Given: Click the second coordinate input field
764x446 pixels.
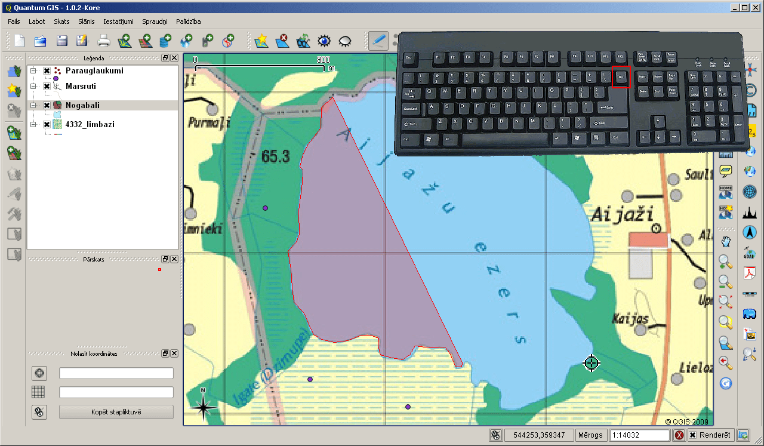Looking at the screenshot, I should pos(116,392).
